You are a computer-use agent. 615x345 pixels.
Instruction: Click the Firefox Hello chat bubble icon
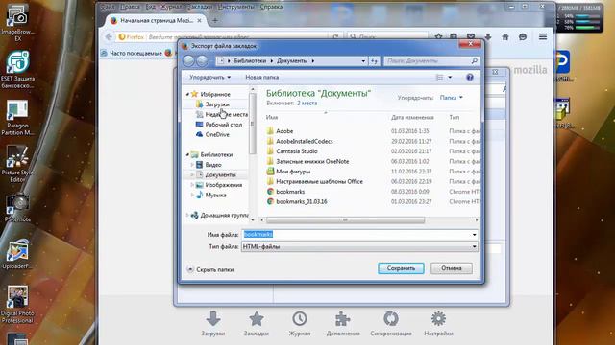click(523, 37)
